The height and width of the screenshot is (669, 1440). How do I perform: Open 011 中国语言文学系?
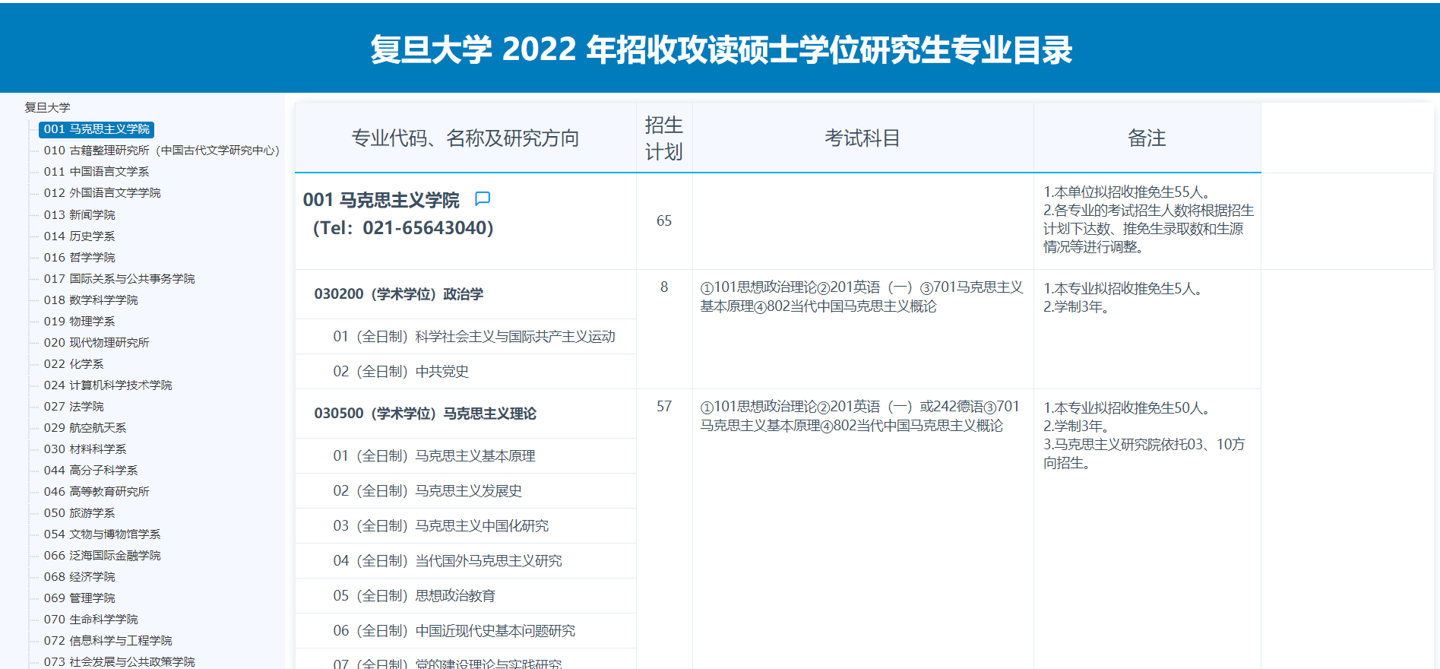(97, 172)
